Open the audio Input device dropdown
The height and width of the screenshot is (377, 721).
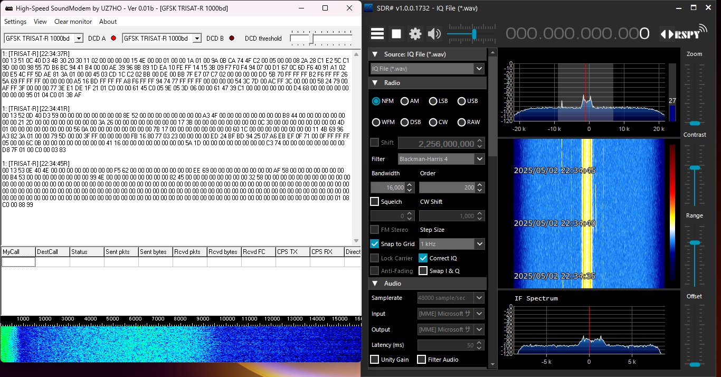coord(479,314)
